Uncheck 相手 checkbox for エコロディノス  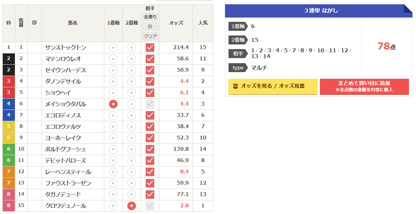[x=150, y=115]
